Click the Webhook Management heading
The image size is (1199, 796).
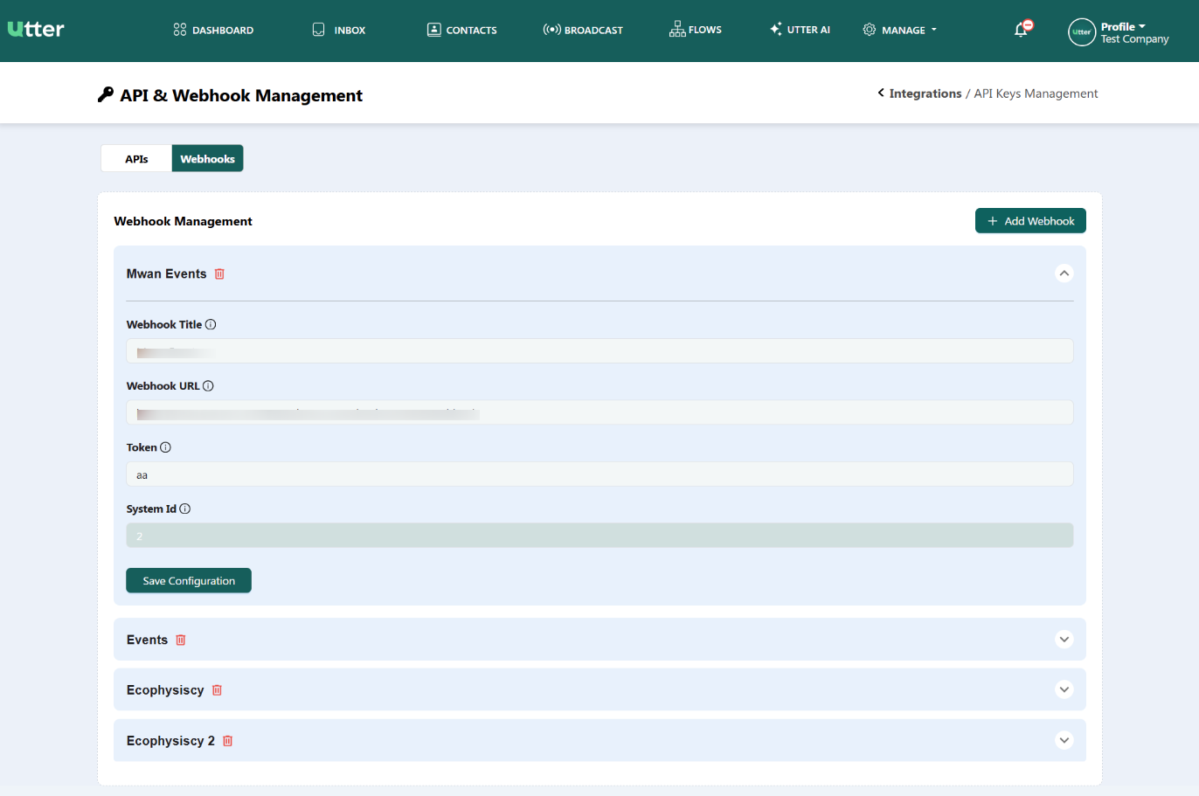(x=183, y=221)
